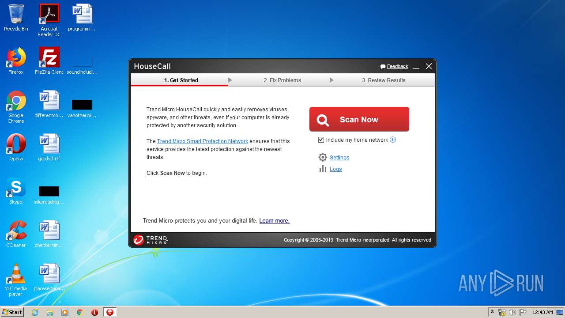Image resolution: width=565 pixels, height=318 pixels.
Task: Select Acrobat Reader DC desktop icon
Action: [x=49, y=20]
